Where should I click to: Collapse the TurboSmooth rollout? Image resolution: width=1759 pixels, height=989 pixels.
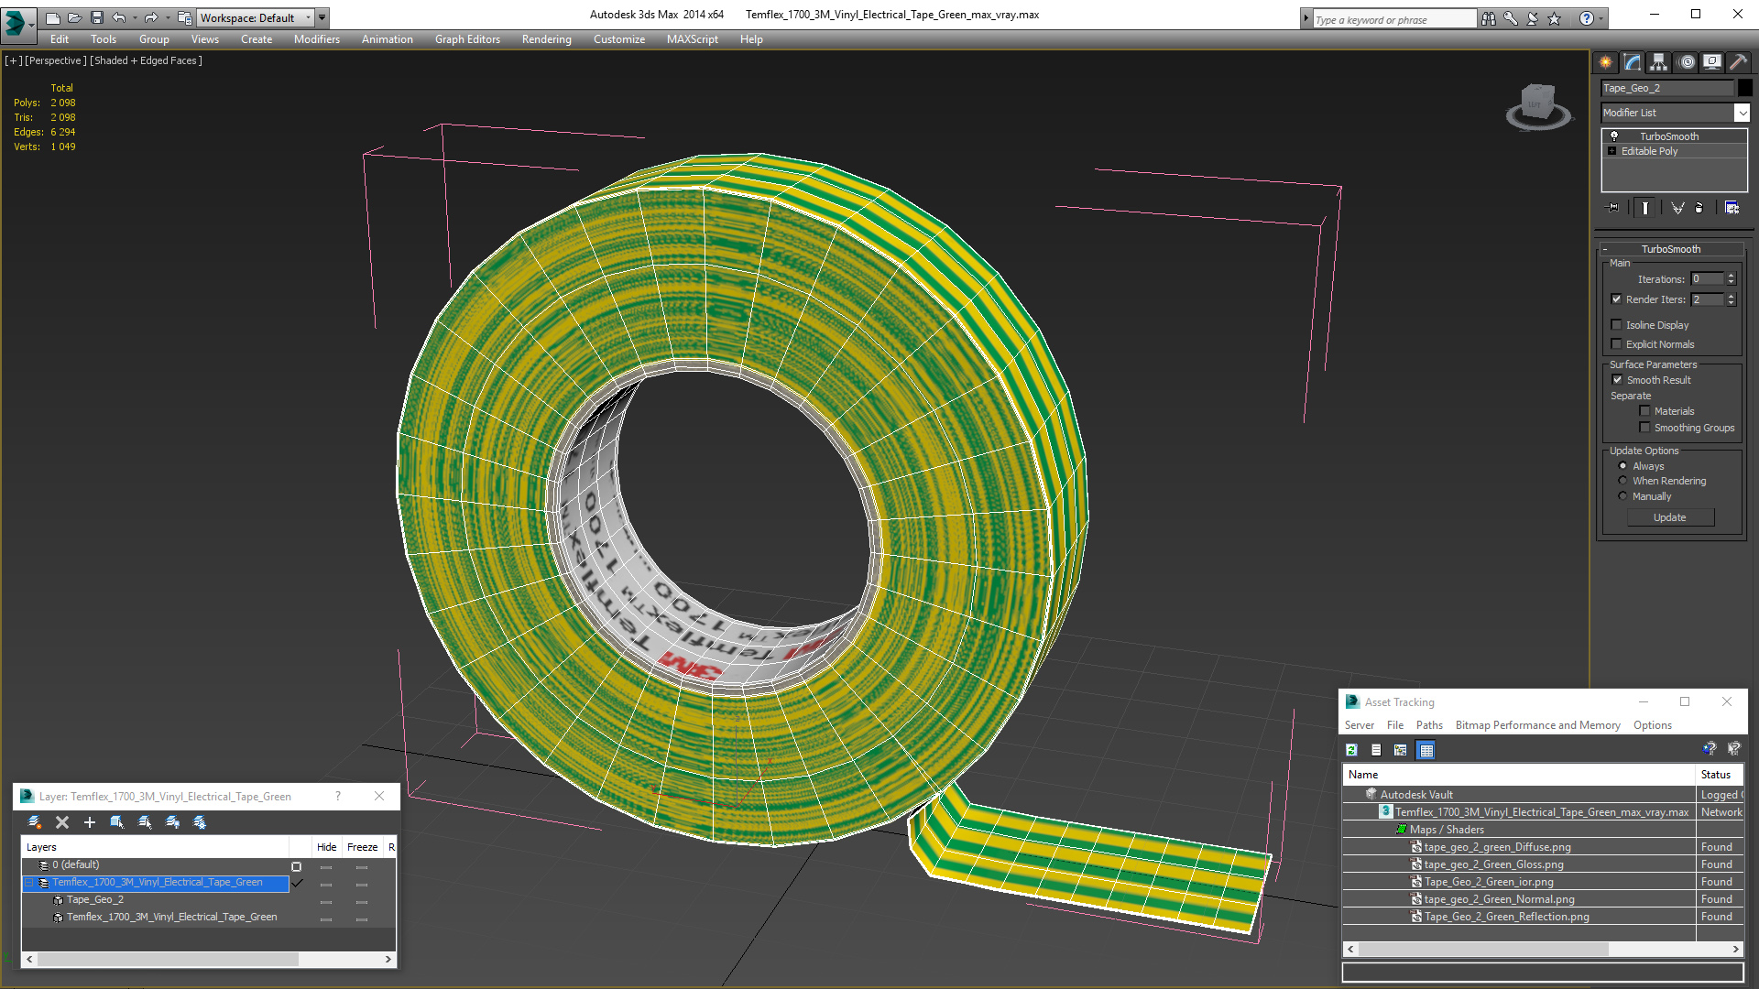coord(1671,249)
